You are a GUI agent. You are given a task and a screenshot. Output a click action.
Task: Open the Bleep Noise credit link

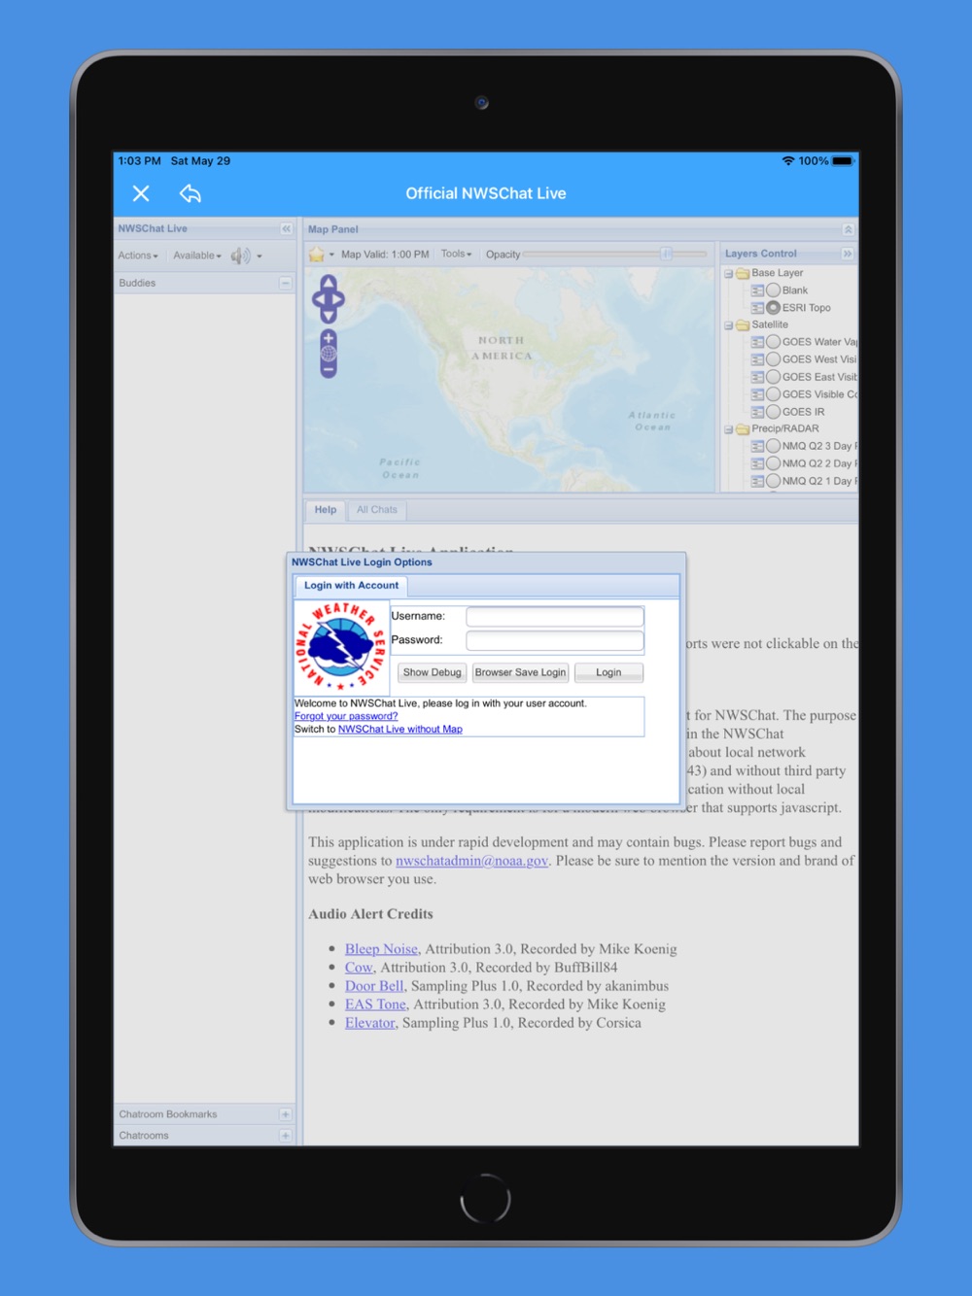[381, 949]
